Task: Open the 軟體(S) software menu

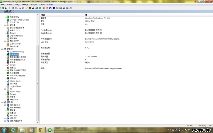Action: pos(17,4)
